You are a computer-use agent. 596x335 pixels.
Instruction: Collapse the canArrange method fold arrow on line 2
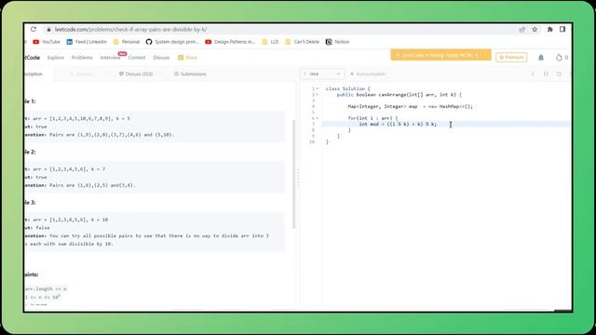(x=318, y=95)
